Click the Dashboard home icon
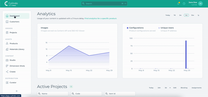Screen dimensions: 208x97 pyautogui.click(x=7, y=16)
